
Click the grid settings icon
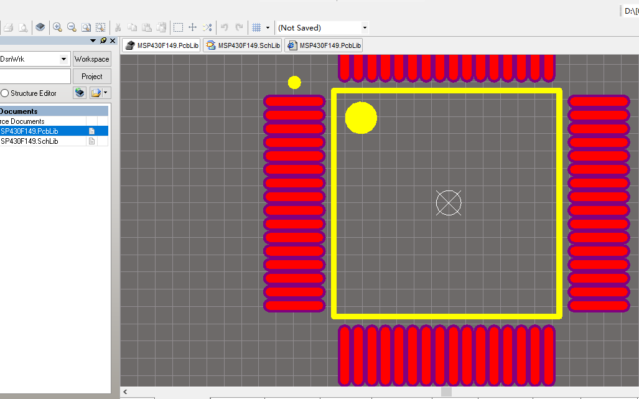click(256, 27)
